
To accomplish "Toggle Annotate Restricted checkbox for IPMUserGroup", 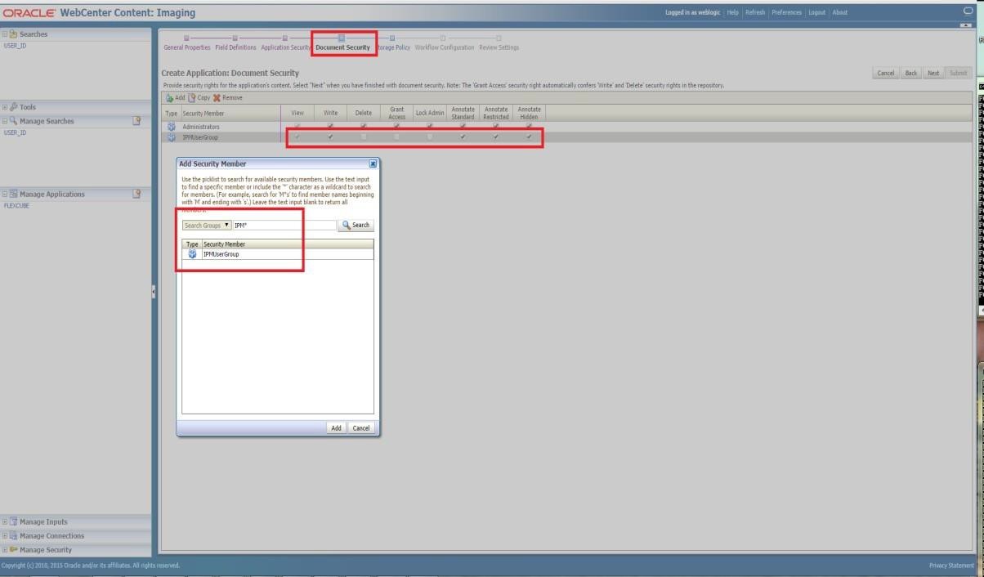I will coord(496,137).
